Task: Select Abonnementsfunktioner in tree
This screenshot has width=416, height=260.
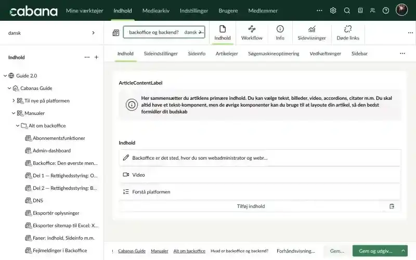Action: (x=59, y=138)
